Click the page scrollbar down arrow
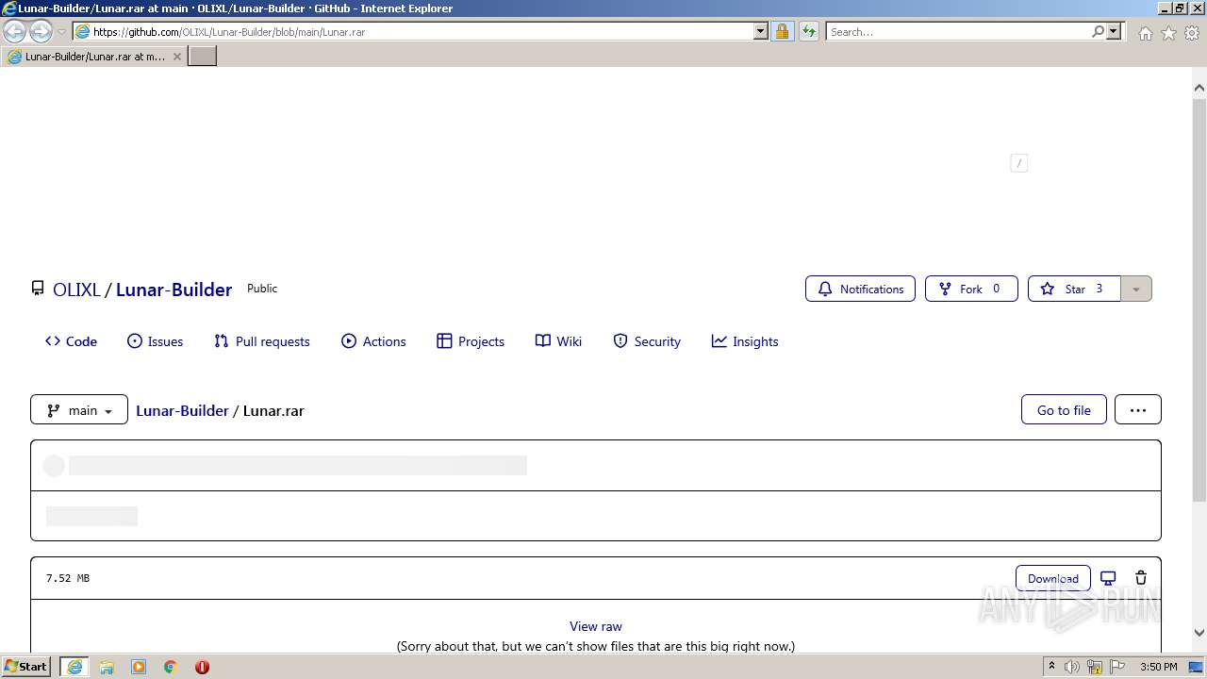The image size is (1207, 679). point(1199,633)
